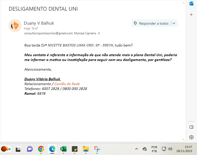Open the orange planets widget in taskbar
The width and height of the screenshot is (197, 155).
click(x=6, y=149)
